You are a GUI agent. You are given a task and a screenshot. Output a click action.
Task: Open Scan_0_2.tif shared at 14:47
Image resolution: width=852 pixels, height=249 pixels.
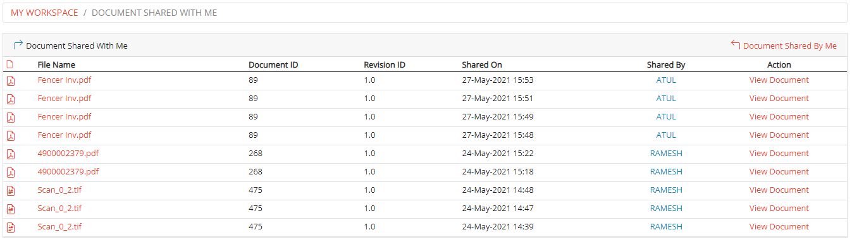point(59,209)
